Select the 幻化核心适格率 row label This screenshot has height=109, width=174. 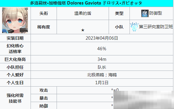point(15,49)
